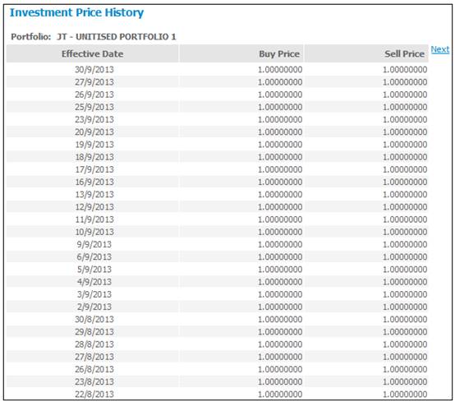
Task: Click the Effective Date column header
Action: 92,53
